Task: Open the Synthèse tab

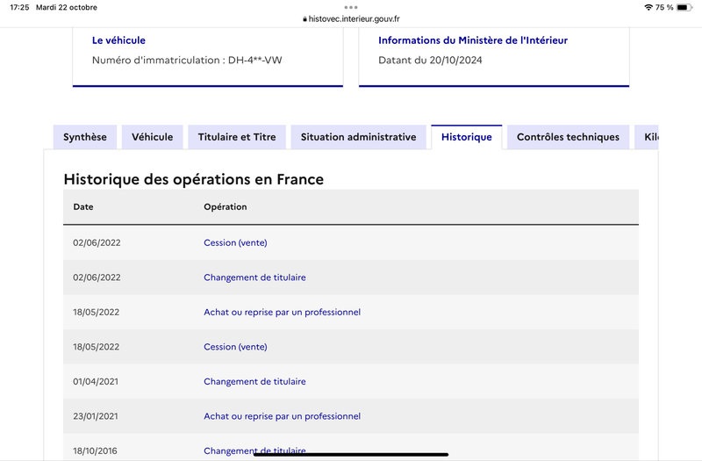Action: pyautogui.click(x=85, y=137)
